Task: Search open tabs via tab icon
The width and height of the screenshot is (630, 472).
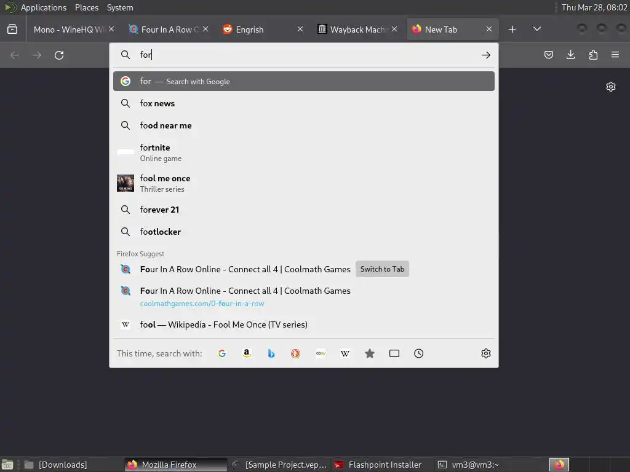Action: (x=394, y=353)
